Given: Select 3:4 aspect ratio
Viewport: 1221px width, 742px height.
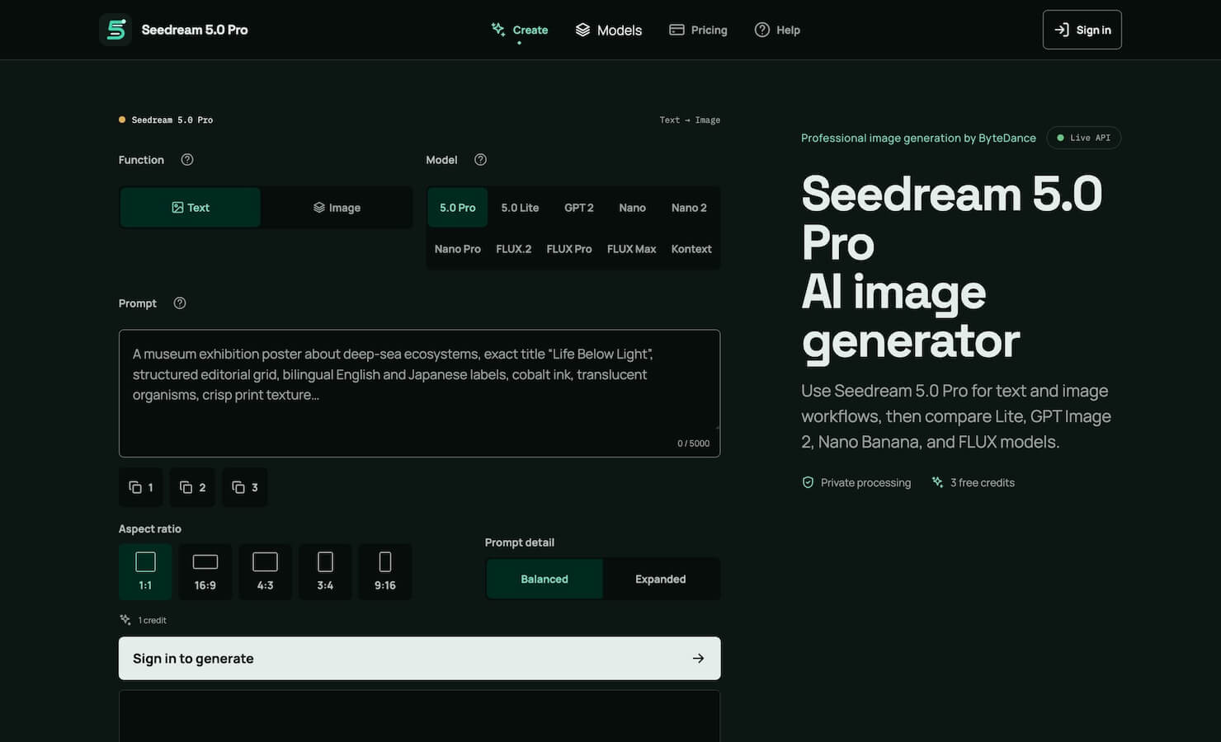Looking at the screenshot, I should [325, 571].
